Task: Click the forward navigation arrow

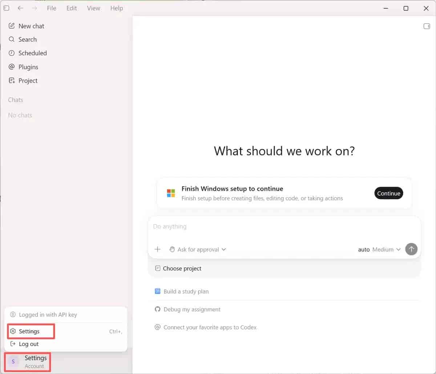Action: (35, 8)
